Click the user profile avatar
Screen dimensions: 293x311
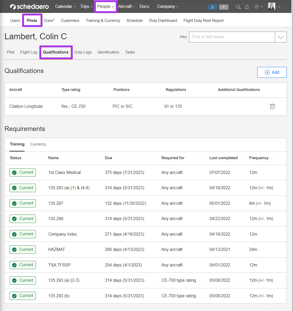(272, 6)
